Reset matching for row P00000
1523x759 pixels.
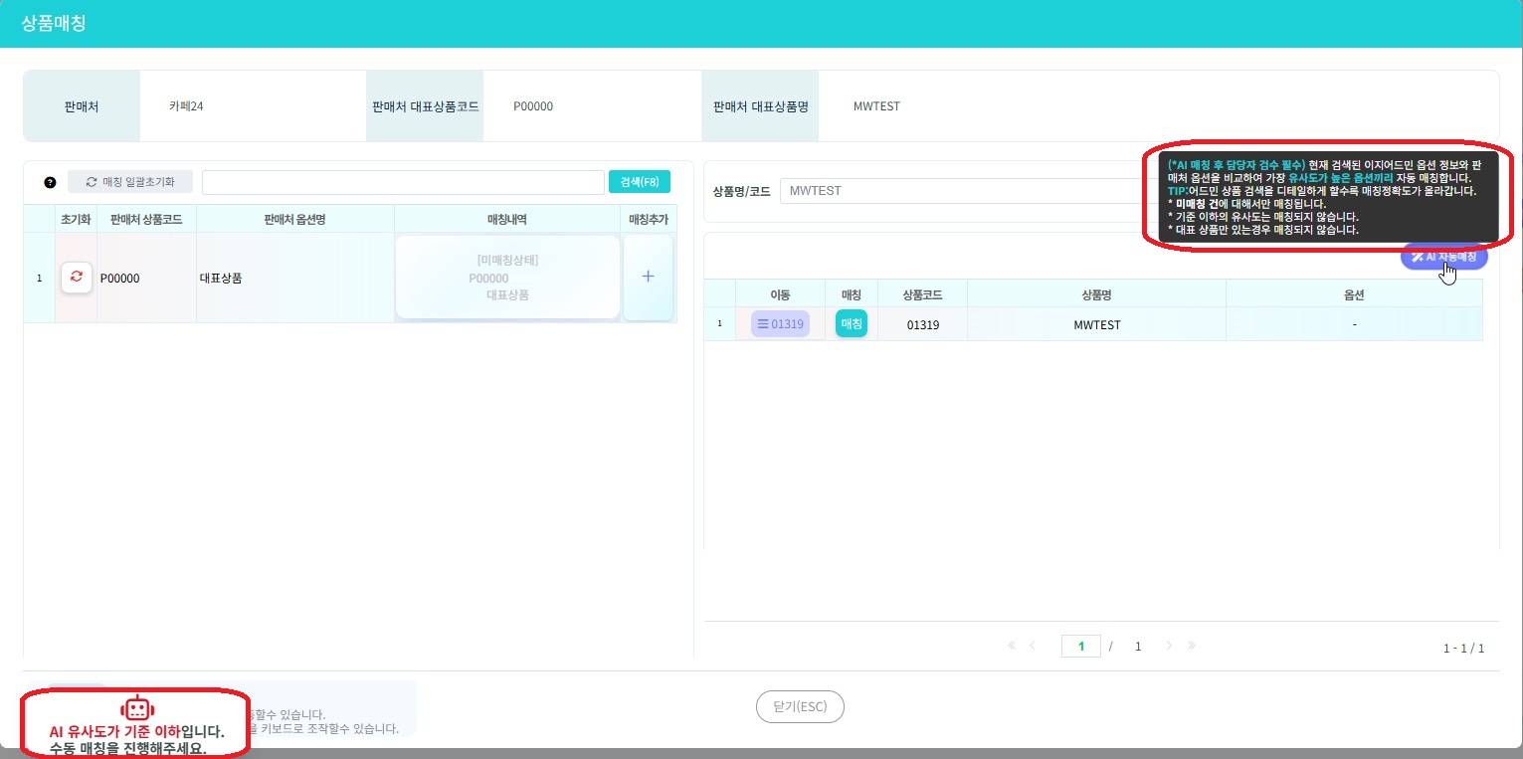tap(77, 278)
